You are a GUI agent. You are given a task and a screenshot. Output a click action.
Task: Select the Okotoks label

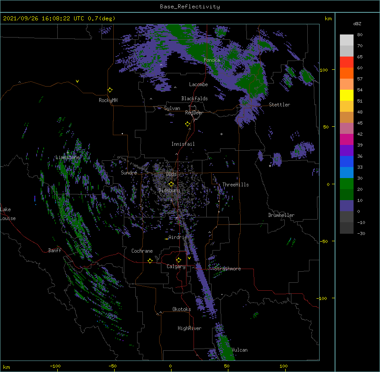click(x=182, y=309)
